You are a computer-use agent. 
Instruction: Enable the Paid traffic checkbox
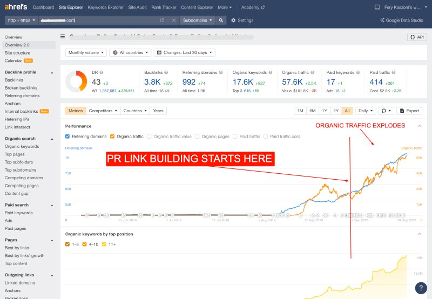coord(235,137)
